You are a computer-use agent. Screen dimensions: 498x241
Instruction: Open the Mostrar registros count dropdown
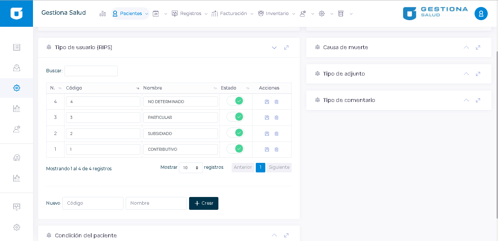(x=191, y=168)
